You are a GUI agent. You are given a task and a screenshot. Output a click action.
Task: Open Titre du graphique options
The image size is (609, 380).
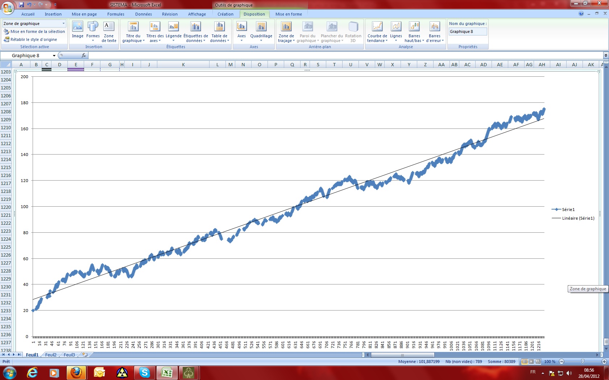(x=133, y=32)
